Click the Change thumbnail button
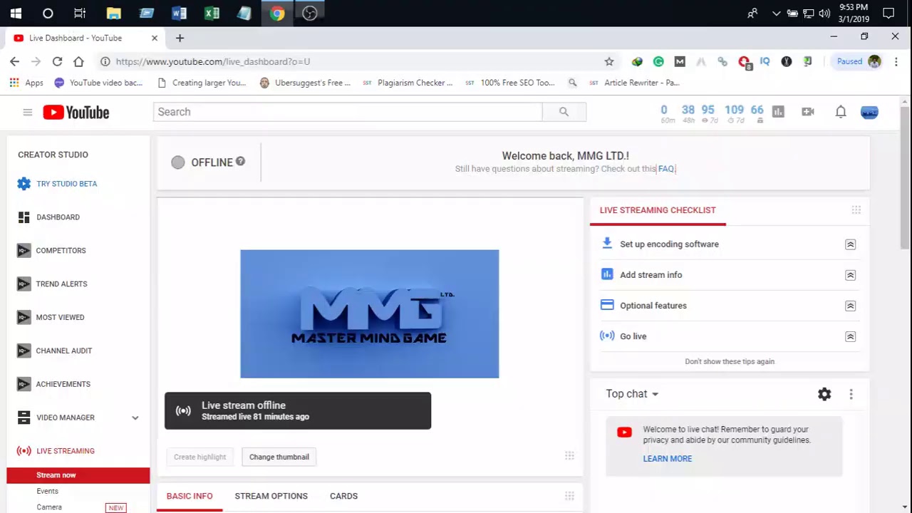The height and width of the screenshot is (513, 912). [279, 457]
